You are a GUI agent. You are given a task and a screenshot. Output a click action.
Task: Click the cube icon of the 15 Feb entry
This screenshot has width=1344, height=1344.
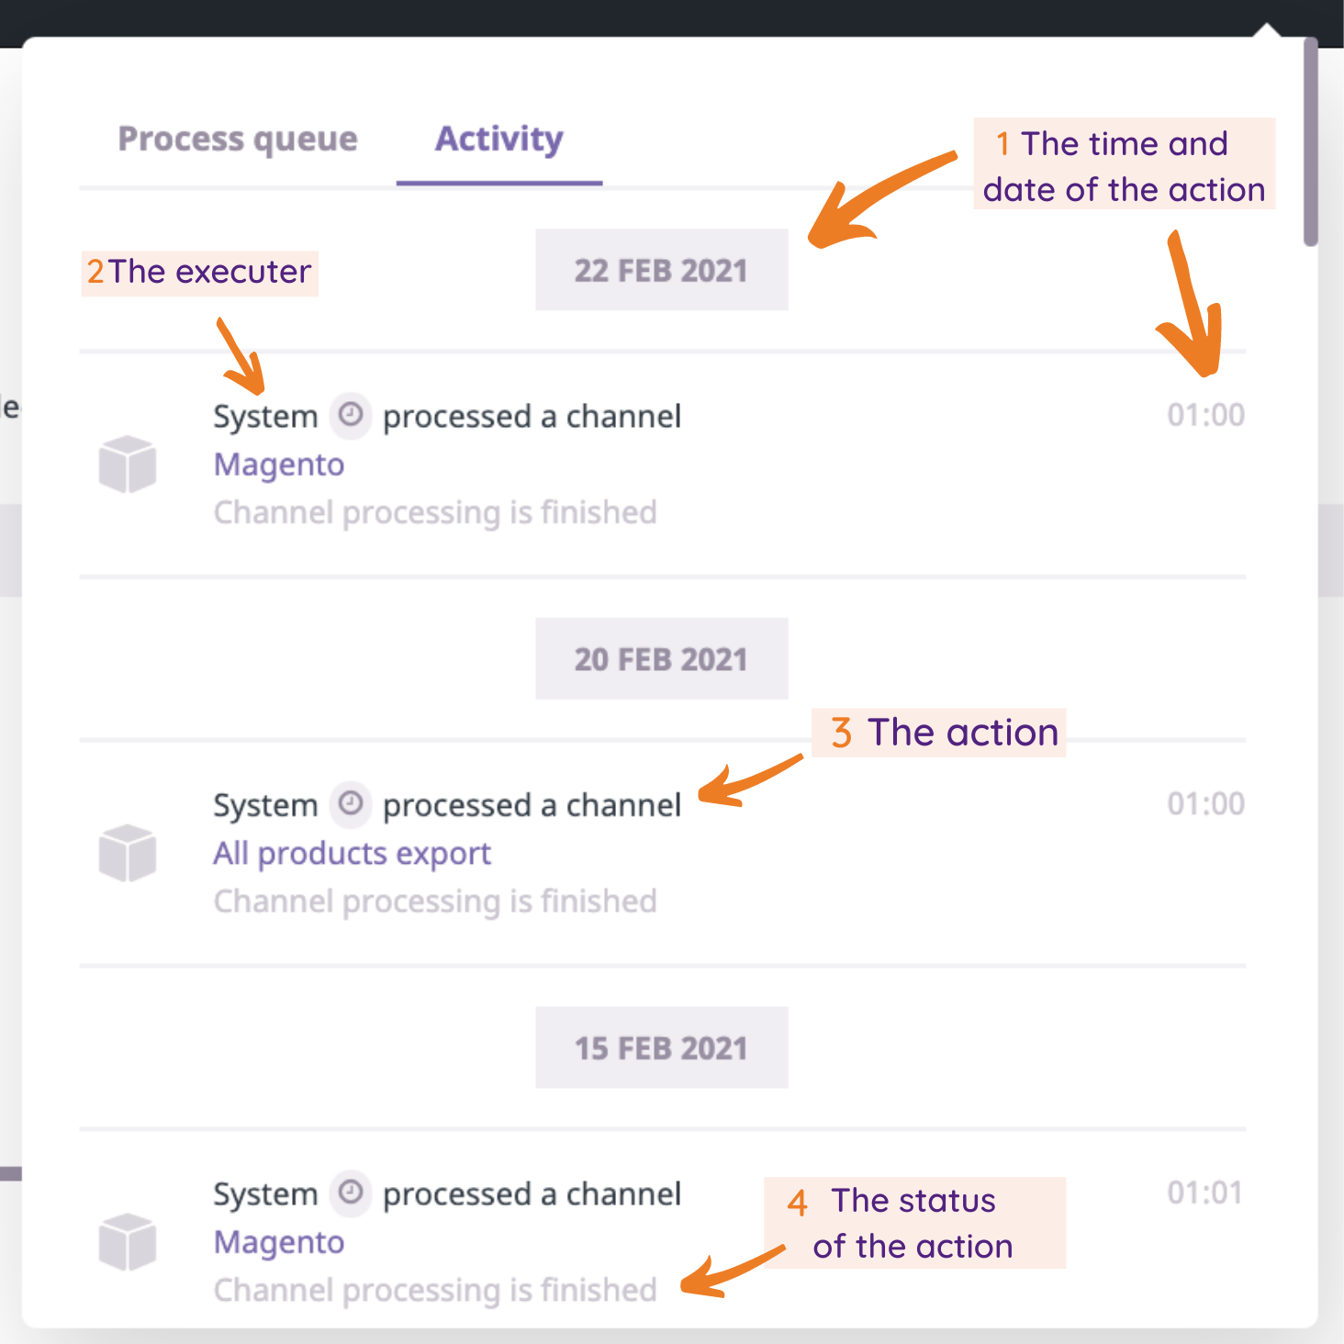click(x=128, y=1242)
